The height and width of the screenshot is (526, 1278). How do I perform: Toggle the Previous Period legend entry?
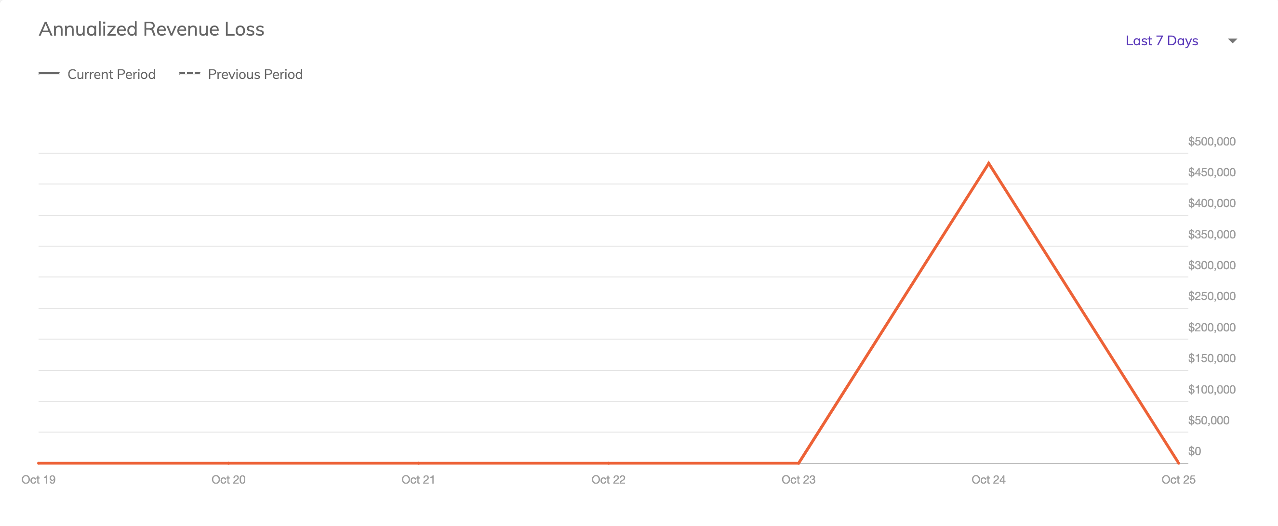[240, 74]
